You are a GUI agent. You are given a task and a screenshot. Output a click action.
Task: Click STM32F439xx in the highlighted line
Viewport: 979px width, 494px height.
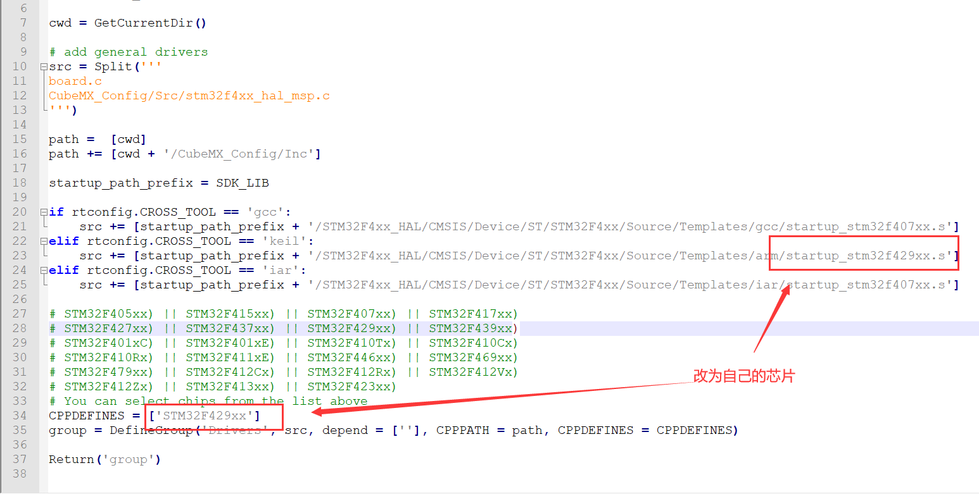[x=471, y=328]
